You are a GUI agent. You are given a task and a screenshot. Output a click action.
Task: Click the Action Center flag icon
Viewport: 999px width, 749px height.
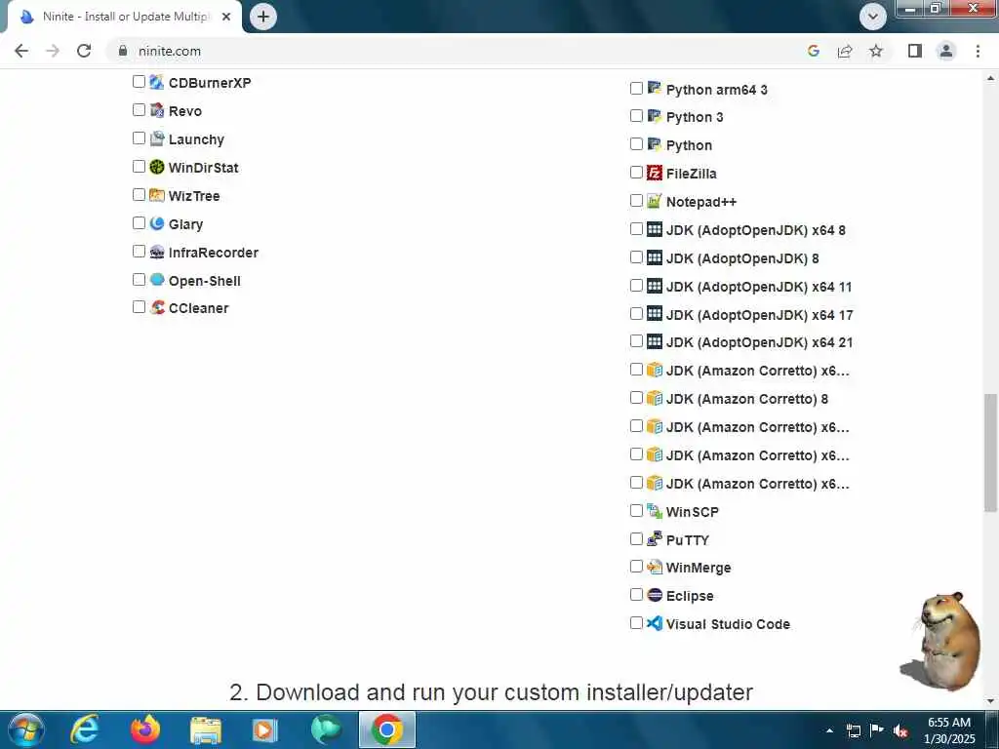tap(877, 730)
